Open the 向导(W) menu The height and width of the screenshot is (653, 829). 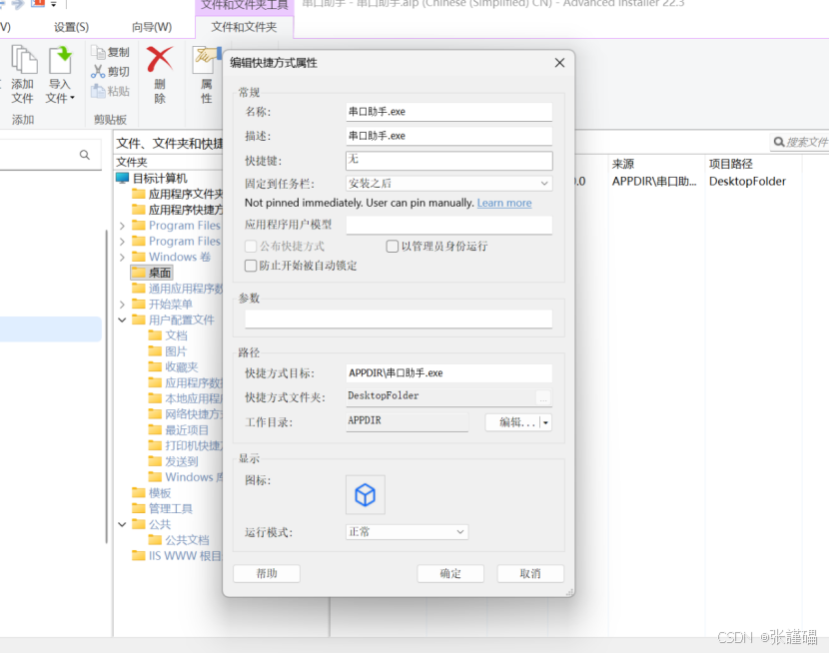[x=152, y=27]
